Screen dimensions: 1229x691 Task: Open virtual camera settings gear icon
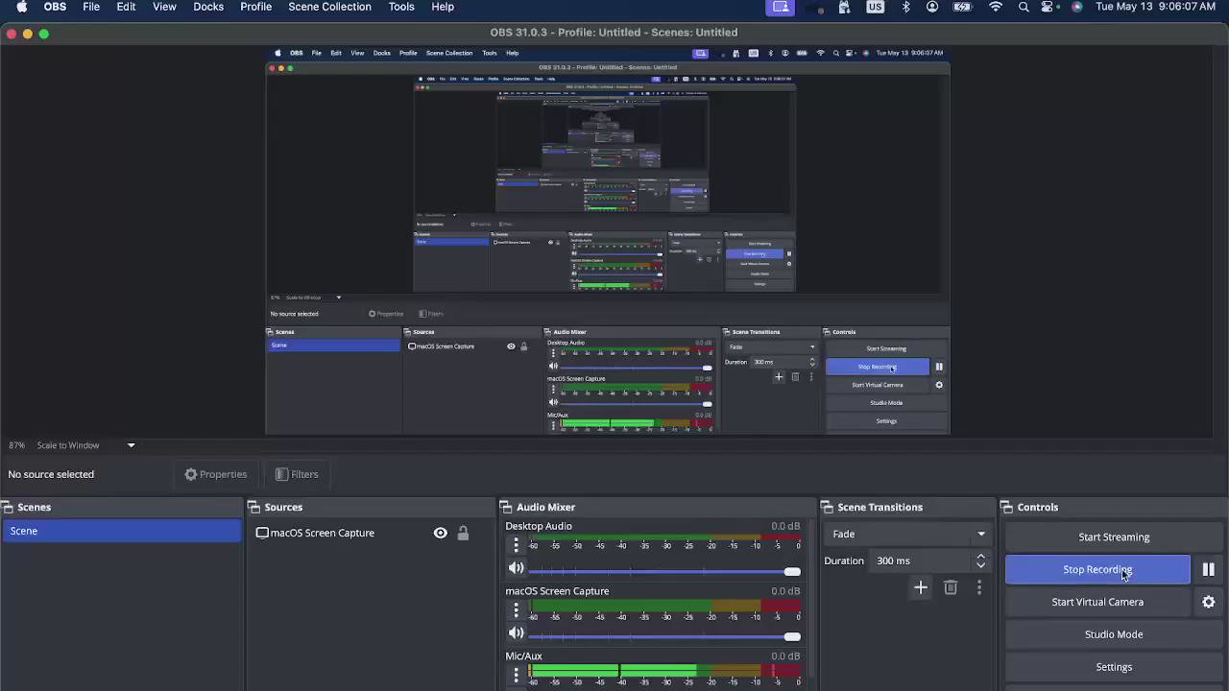pos(1208,602)
